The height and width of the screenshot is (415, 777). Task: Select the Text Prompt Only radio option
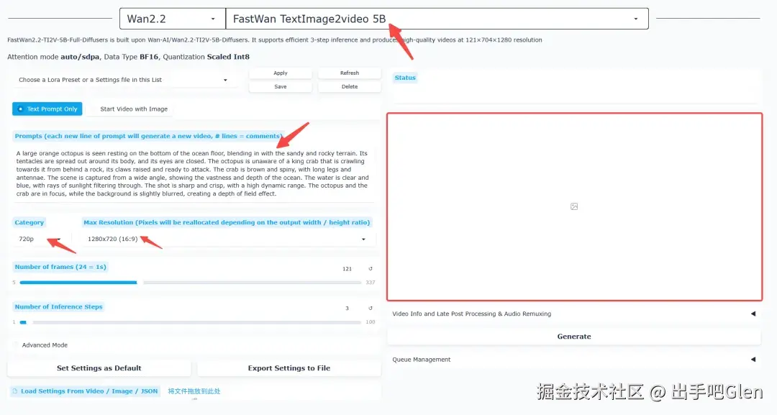click(47, 109)
